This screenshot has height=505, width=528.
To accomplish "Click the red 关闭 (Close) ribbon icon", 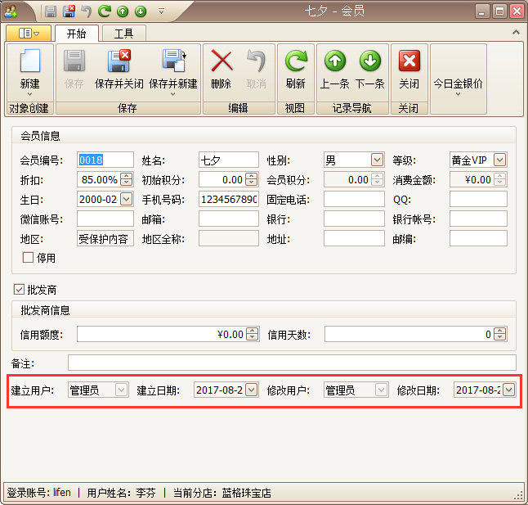I will [x=409, y=63].
